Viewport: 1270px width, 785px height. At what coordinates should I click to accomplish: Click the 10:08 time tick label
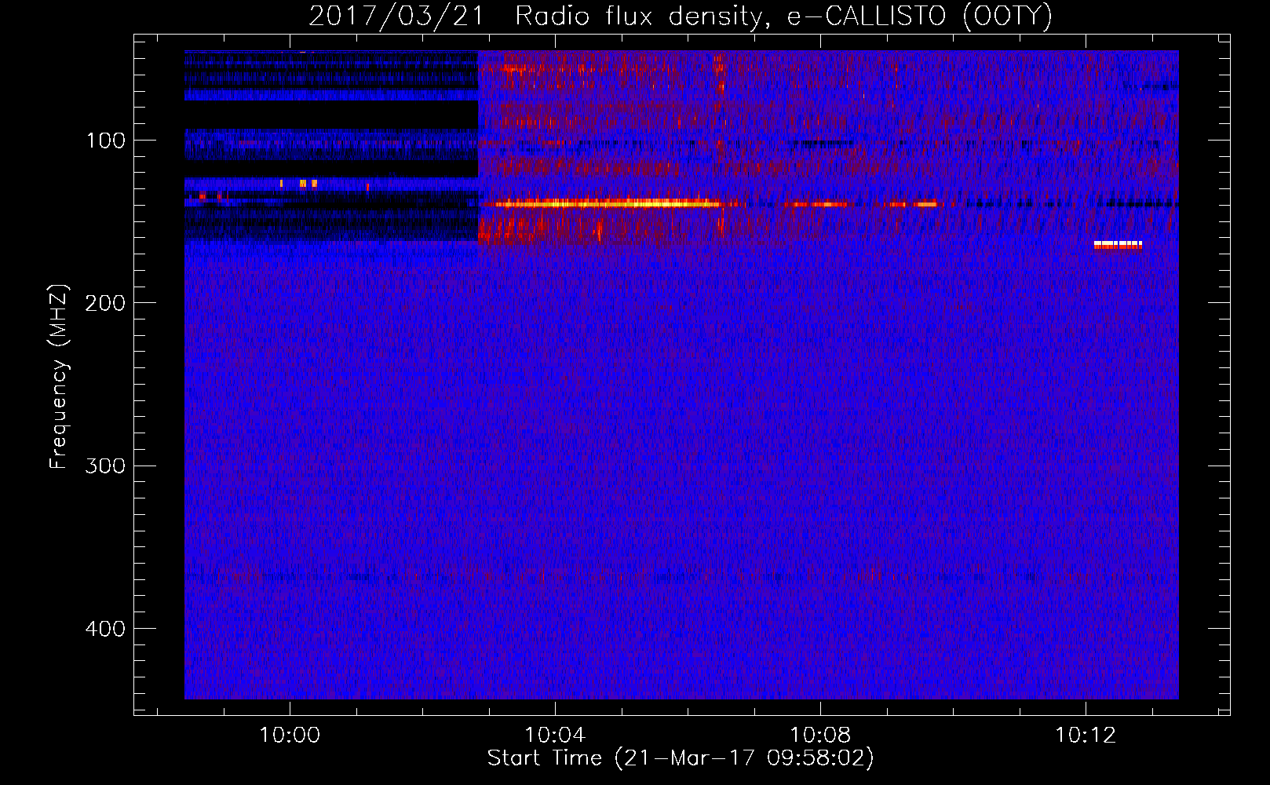(820, 736)
